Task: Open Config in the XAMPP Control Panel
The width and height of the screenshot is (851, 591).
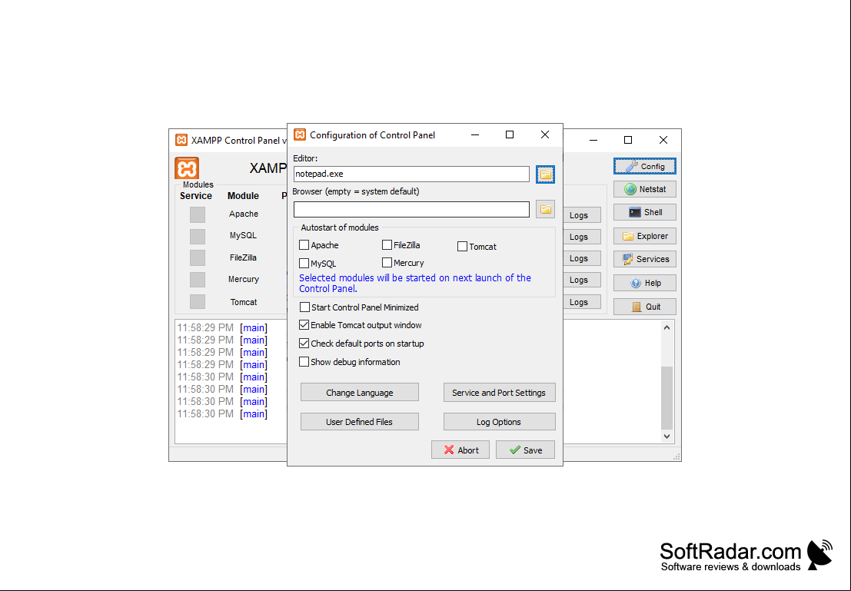Action: tap(645, 166)
